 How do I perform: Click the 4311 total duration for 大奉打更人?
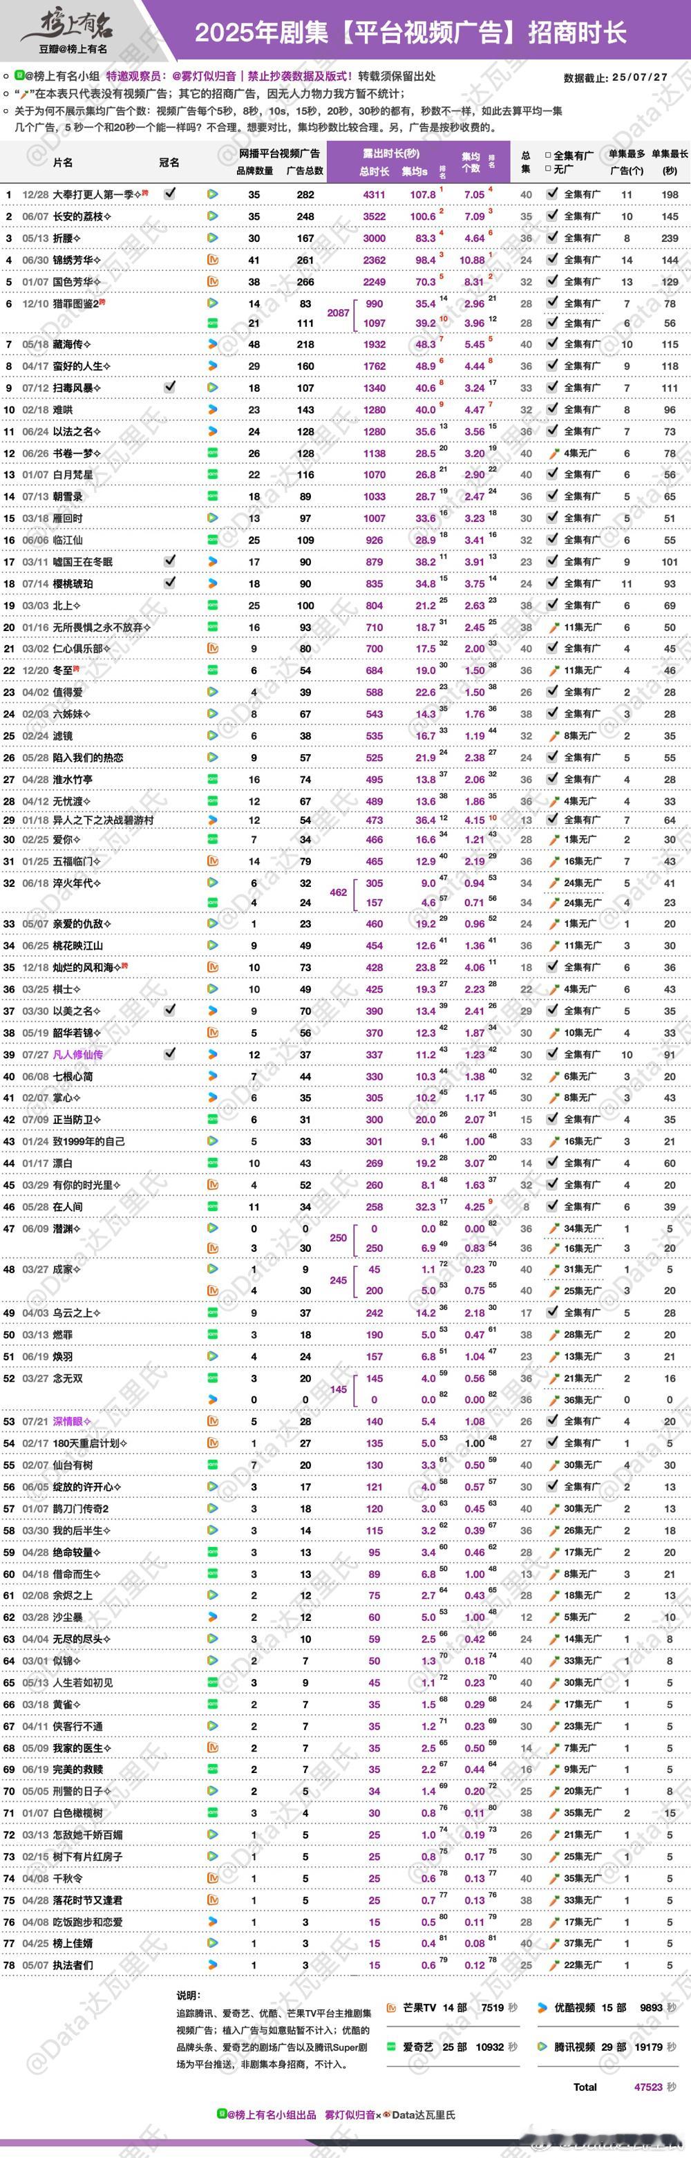coord(375,194)
